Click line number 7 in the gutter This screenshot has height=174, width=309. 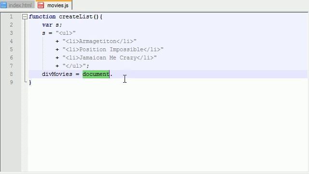click(11, 66)
